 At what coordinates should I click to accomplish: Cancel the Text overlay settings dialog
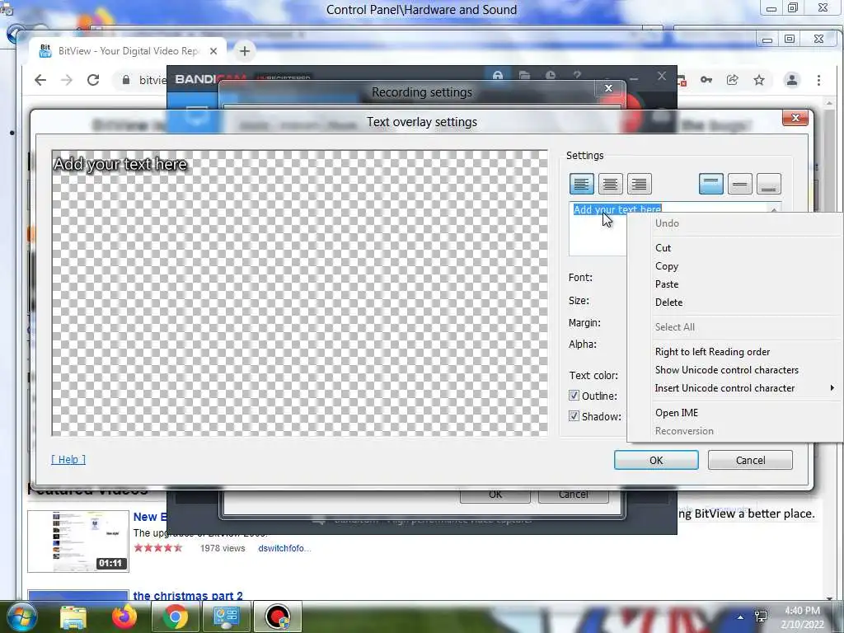[x=750, y=460]
